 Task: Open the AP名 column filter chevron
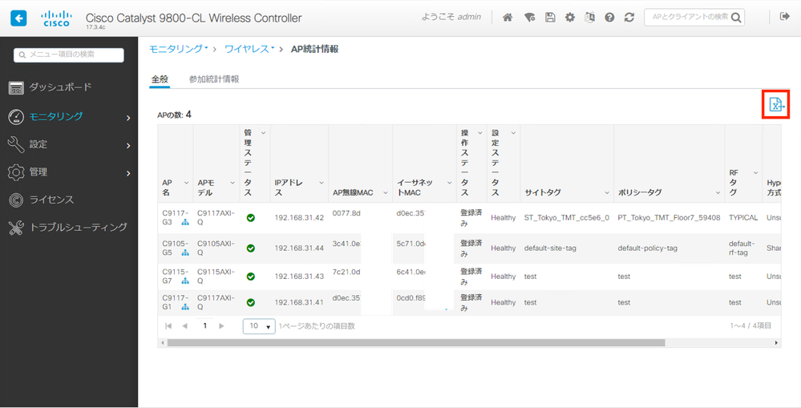pos(187,183)
